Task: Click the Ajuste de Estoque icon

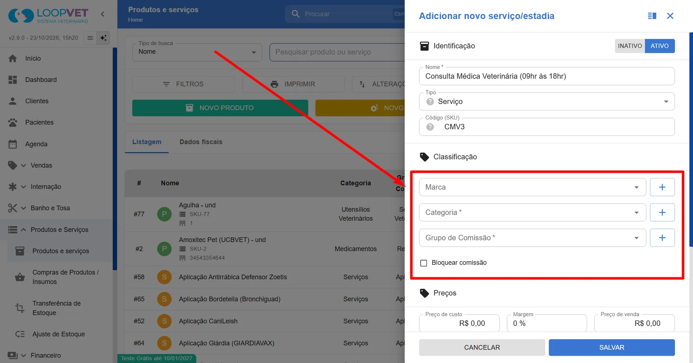Action: coord(20,334)
